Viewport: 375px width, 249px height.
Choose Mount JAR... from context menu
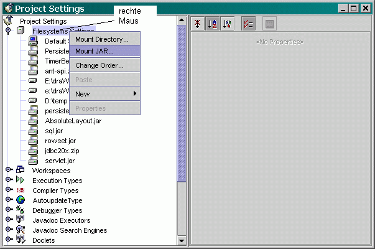pos(94,50)
